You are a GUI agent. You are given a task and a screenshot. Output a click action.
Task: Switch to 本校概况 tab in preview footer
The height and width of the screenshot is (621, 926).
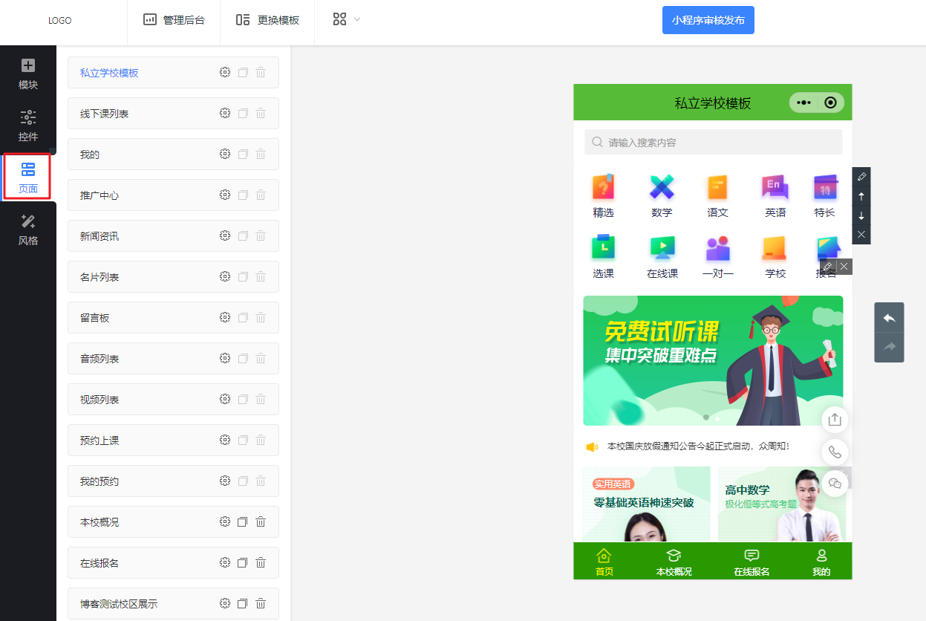674,562
